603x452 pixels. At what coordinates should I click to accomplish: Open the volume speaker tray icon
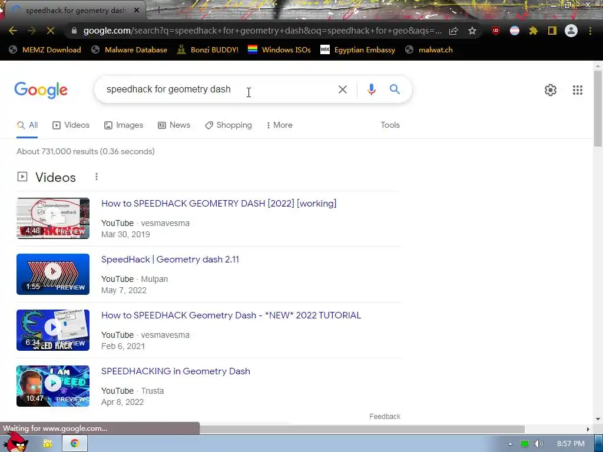point(538,444)
